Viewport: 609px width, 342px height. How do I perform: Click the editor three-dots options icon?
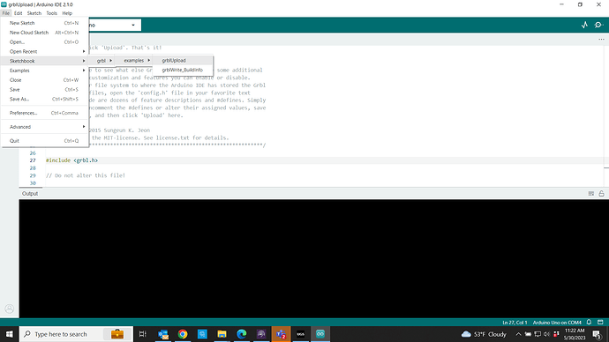(601, 39)
